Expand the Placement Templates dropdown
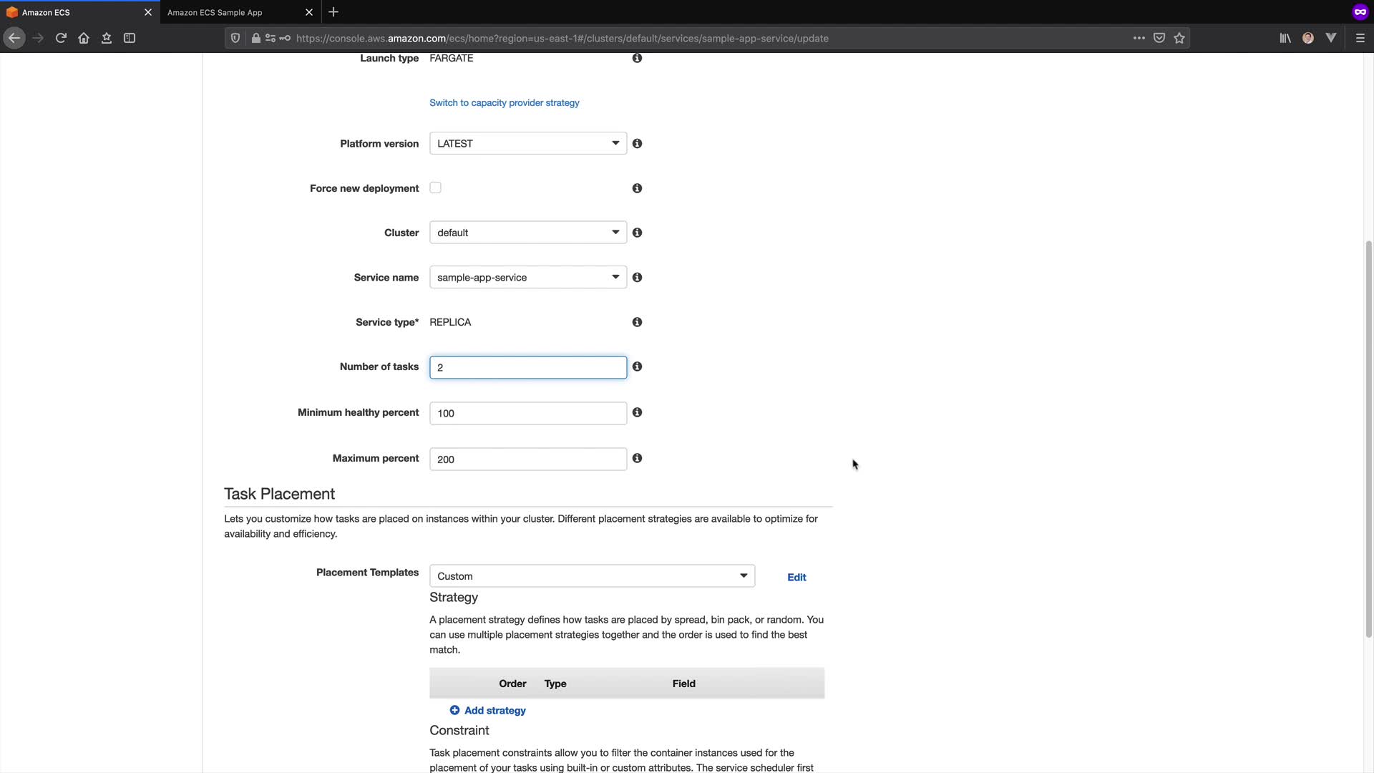Image resolution: width=1374 pixels, height=773 pixels. point(591,576)
